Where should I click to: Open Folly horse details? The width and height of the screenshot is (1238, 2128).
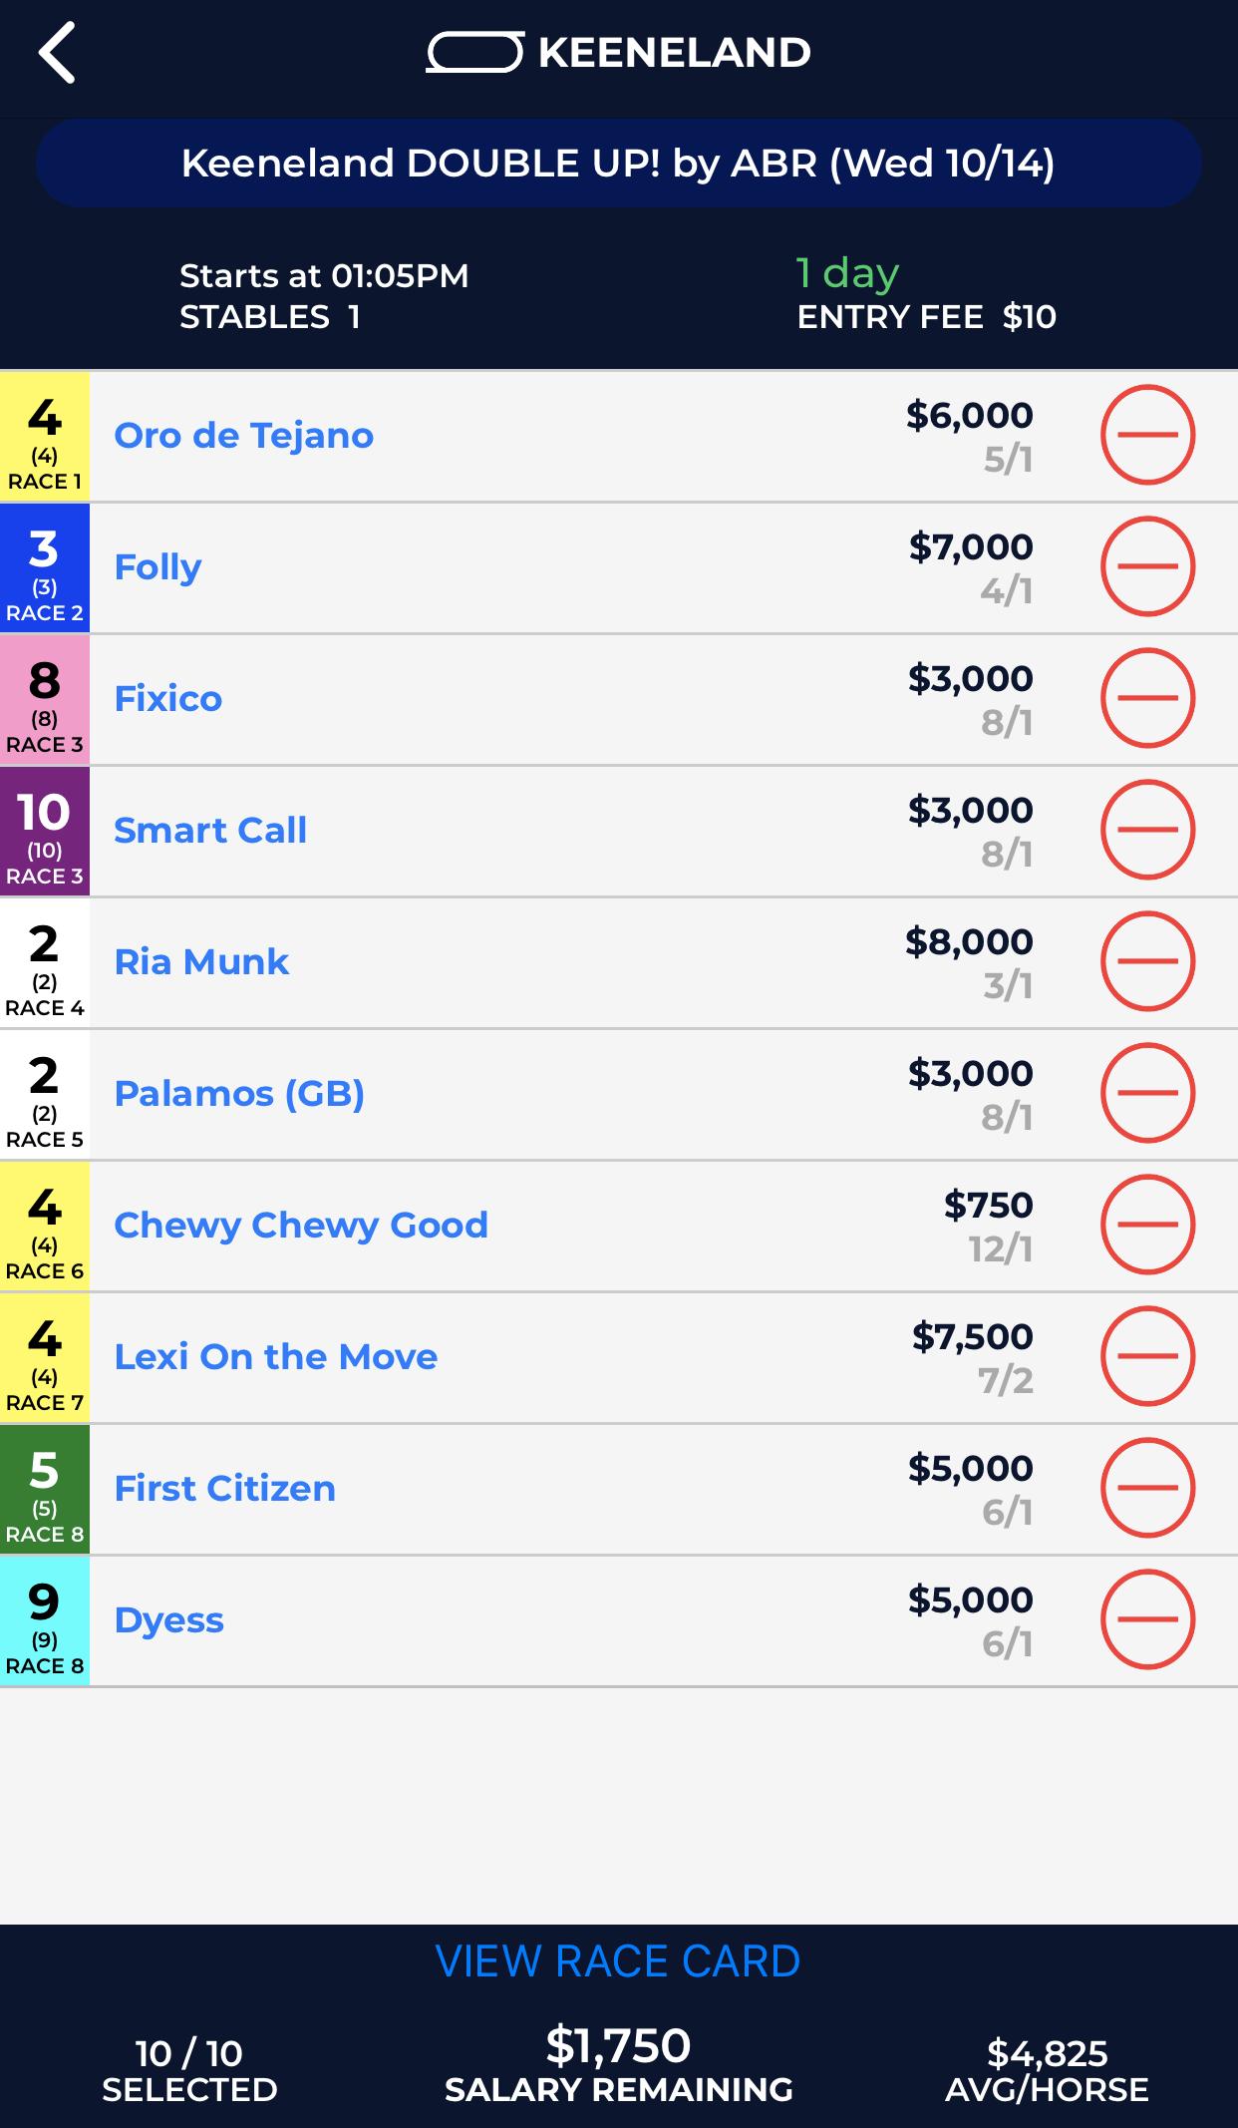(x=157, y=567)
